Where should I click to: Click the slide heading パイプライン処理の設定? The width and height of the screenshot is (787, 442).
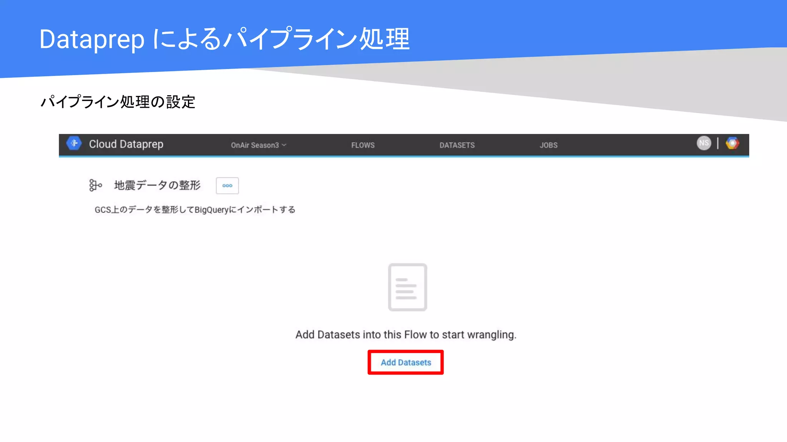(118, 102)
